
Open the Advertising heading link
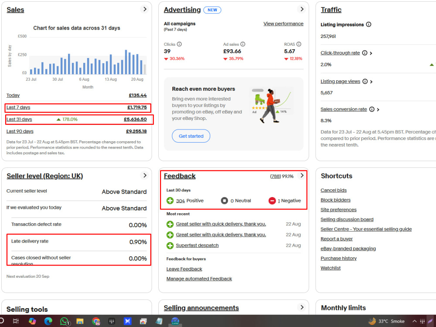(182, 10)
